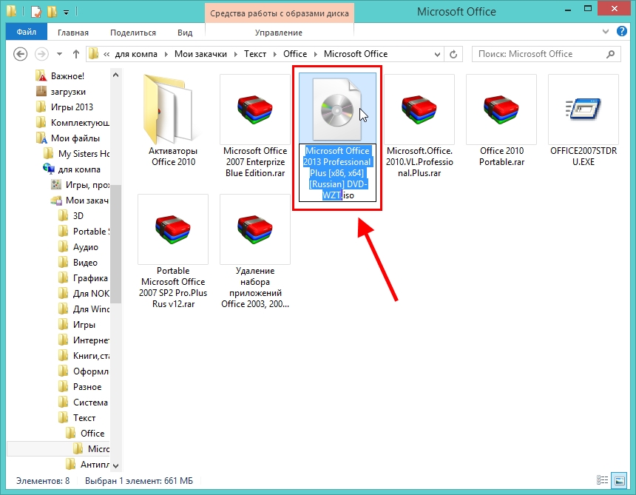
Task: Open the recent locations dropdown arrow
Action: 60,54
